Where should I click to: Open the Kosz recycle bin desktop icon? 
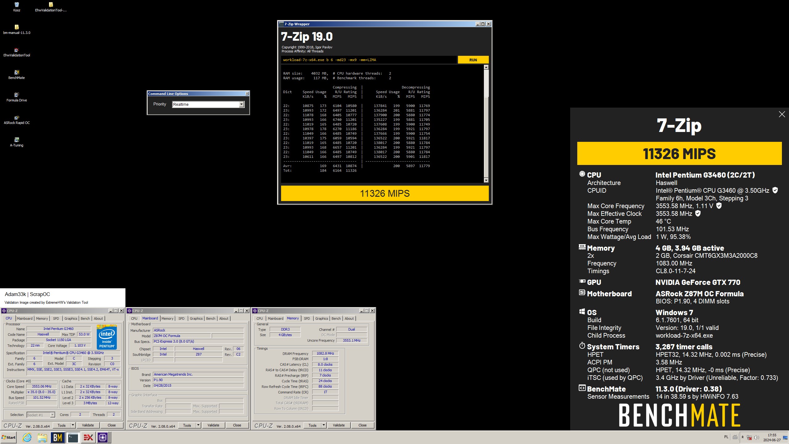17,7
